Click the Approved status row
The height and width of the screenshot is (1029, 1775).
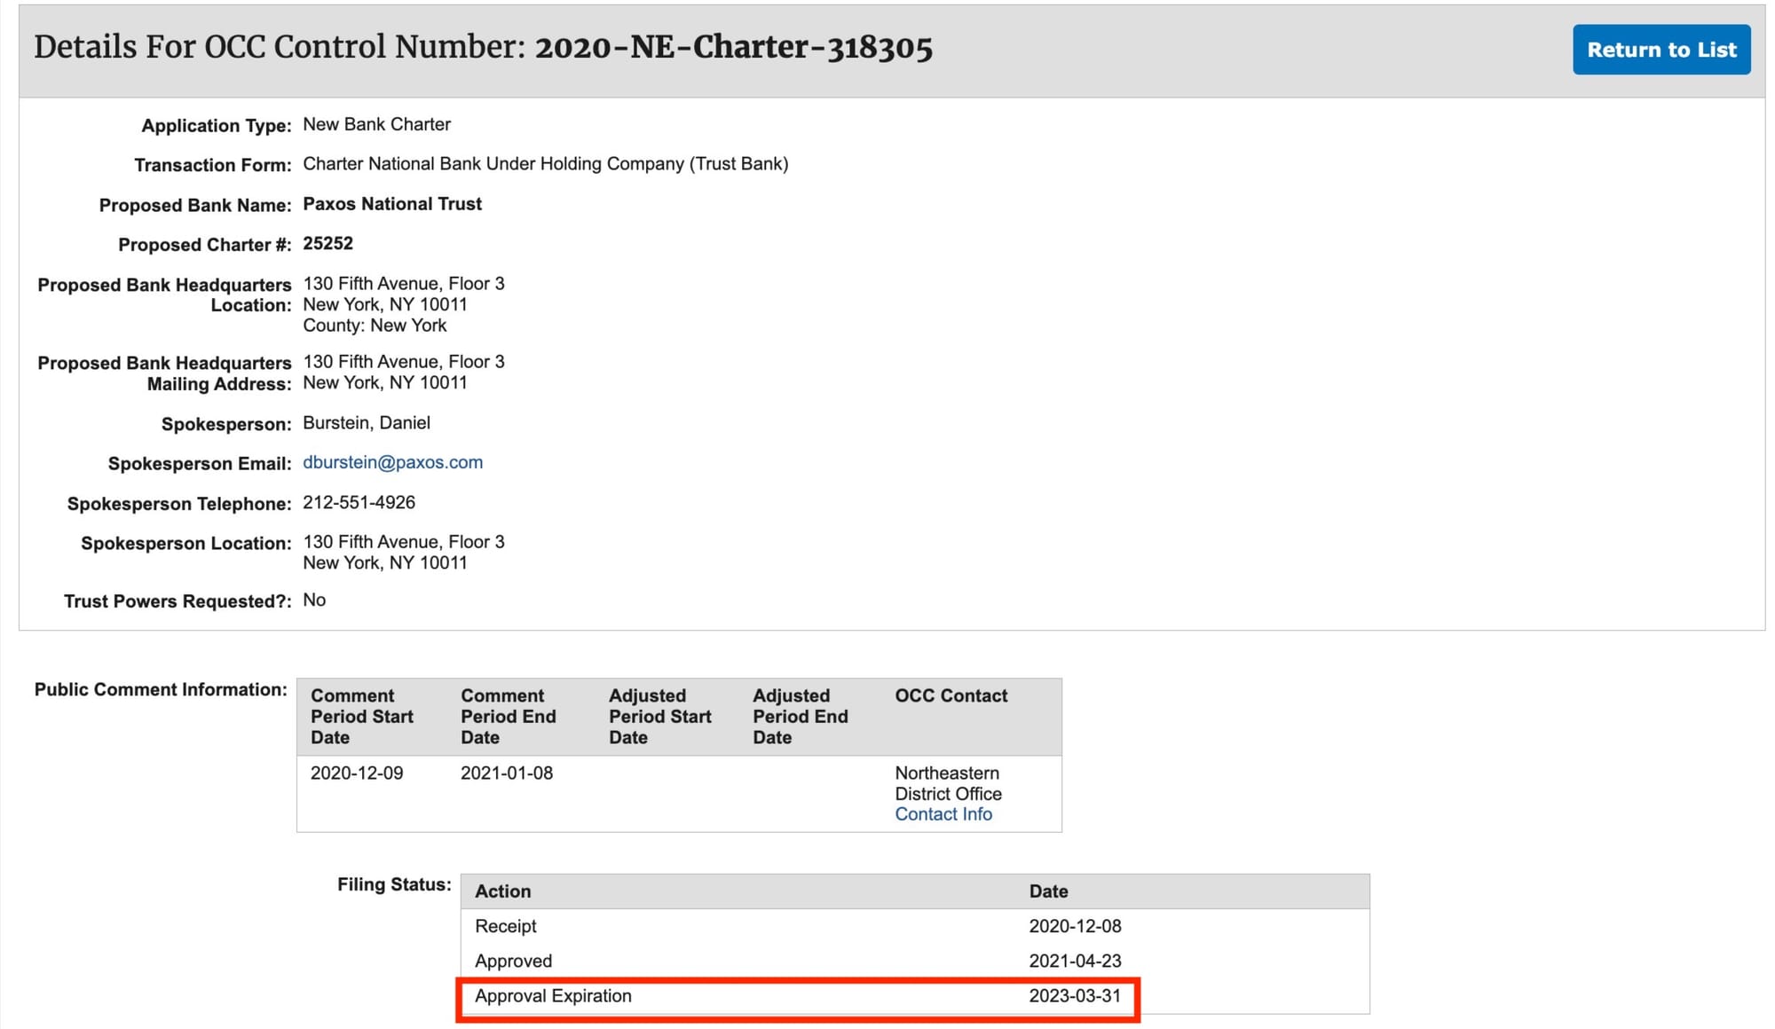(x=513, y=961)
